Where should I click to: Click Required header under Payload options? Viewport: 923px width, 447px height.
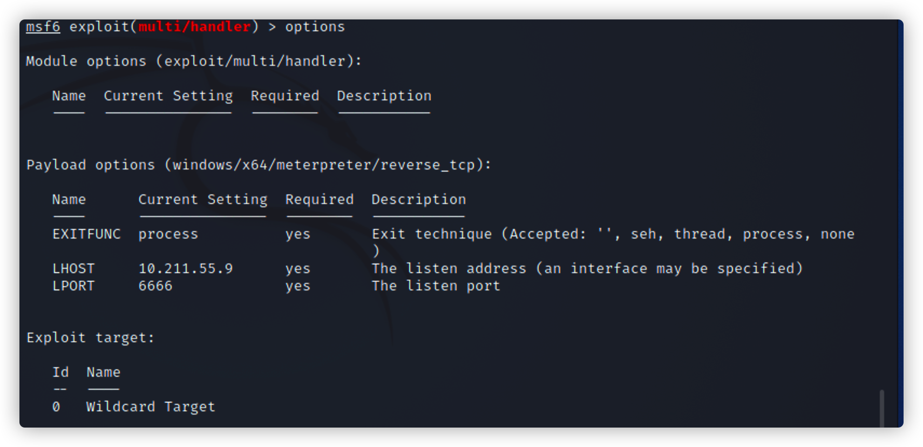pyautogui.click(x=320, y=199)
